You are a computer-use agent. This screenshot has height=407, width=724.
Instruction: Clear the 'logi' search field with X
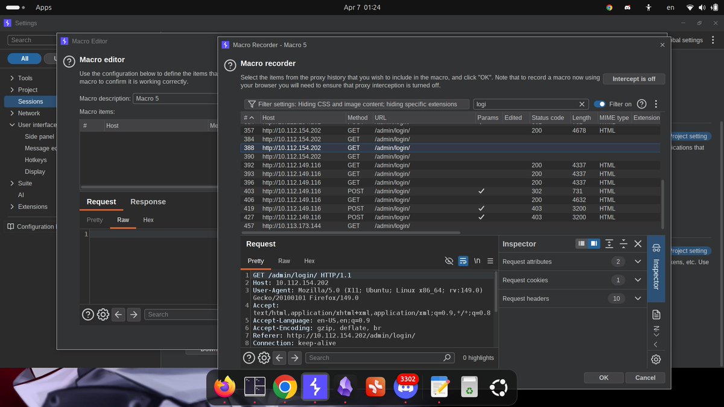click(x=582, y=104)
